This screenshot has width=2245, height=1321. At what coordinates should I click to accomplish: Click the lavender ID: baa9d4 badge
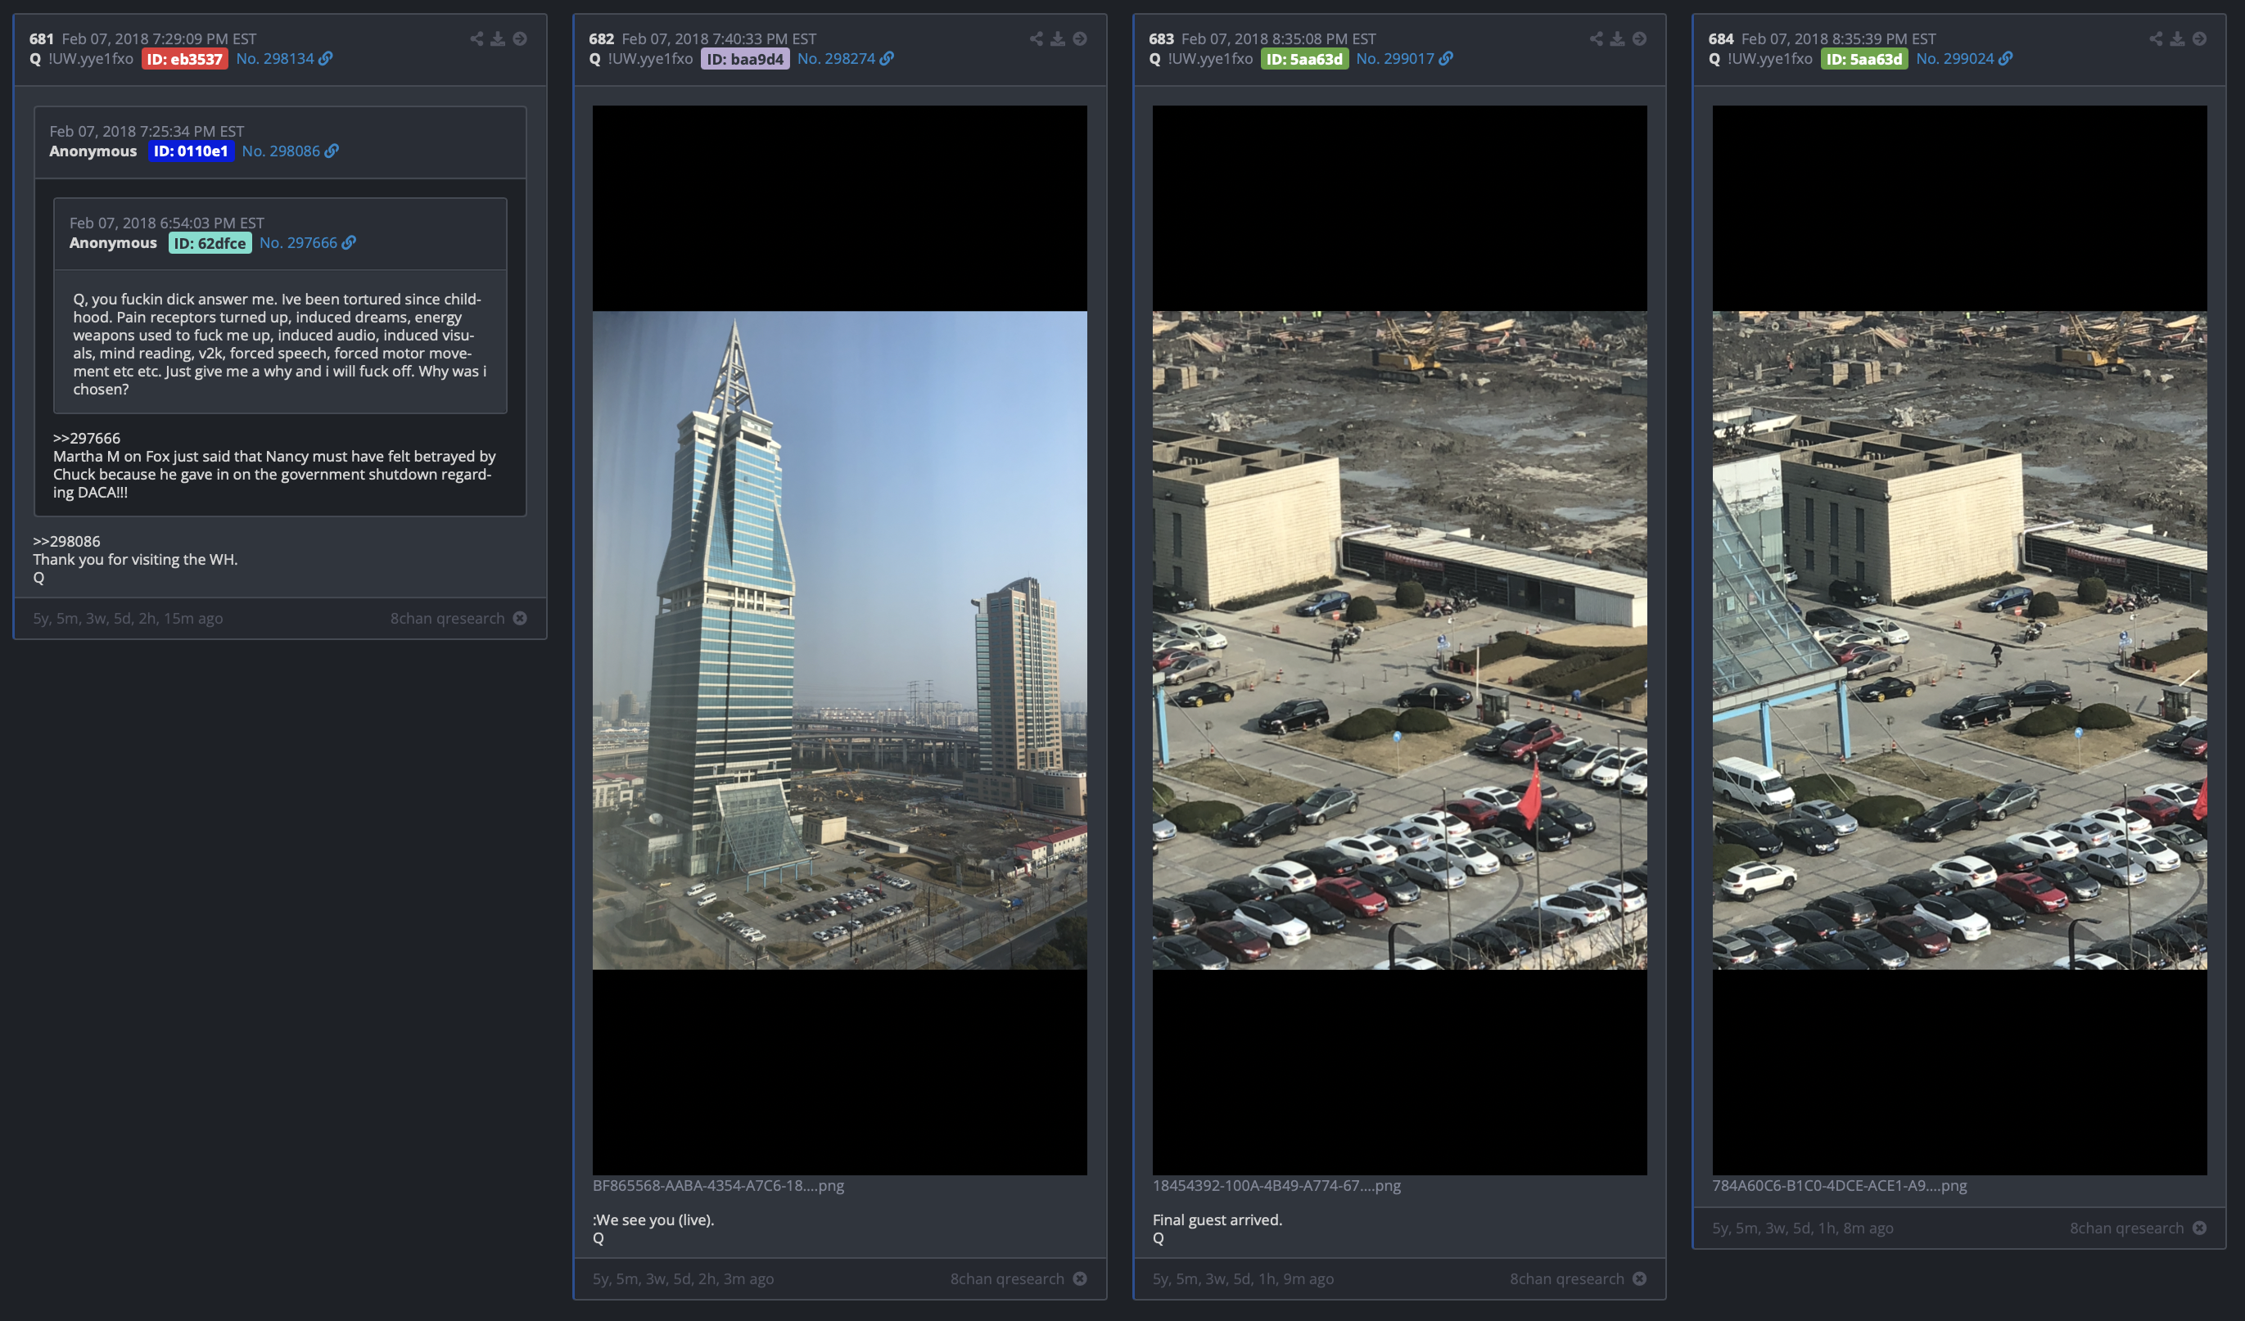(x=746, y=59)
